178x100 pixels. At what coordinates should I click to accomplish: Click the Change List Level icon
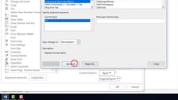coord(7,1)
